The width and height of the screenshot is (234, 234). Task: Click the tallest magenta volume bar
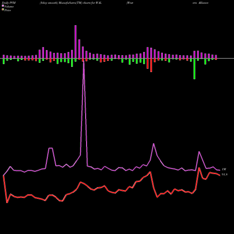click(75, 42)
